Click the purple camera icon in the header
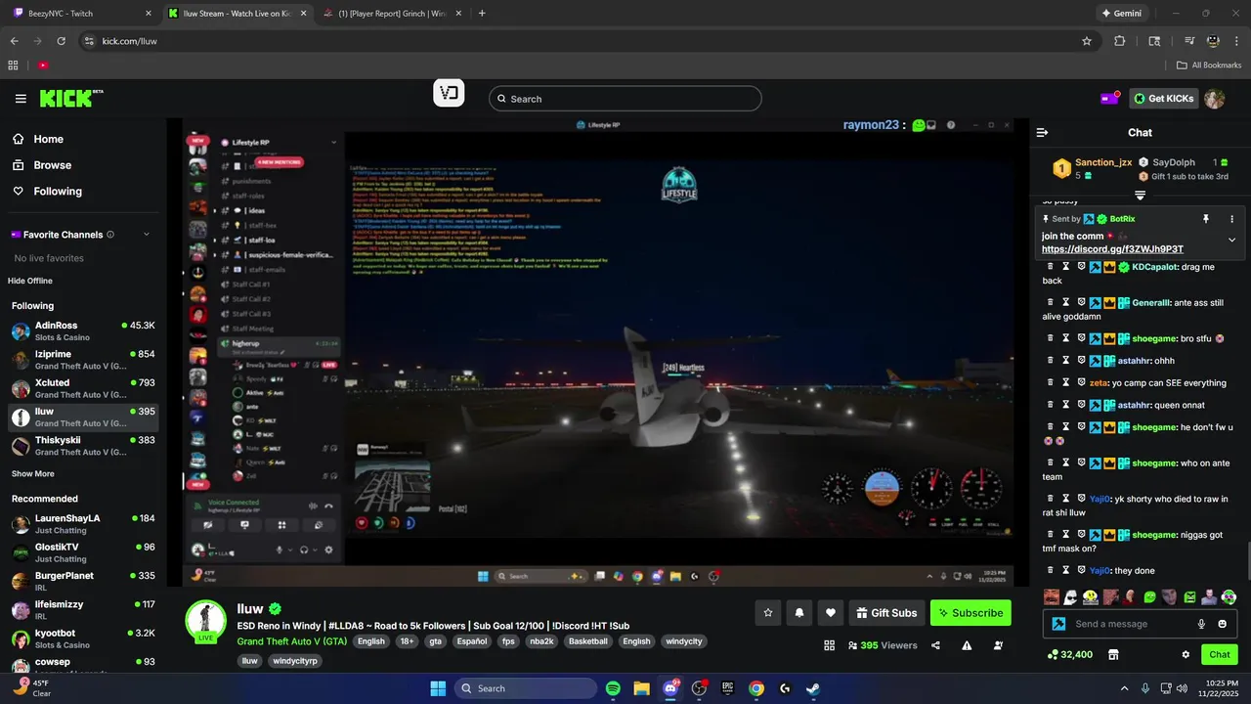 [x=1110, y=99]
